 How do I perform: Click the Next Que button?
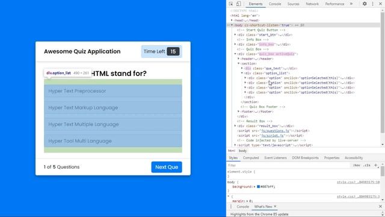167,167
